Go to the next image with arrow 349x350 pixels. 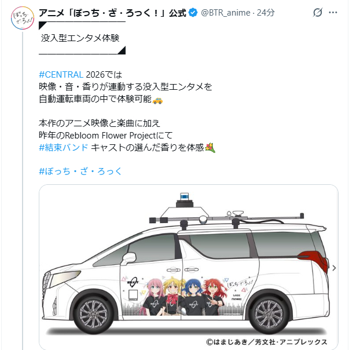tap(334, 268)
